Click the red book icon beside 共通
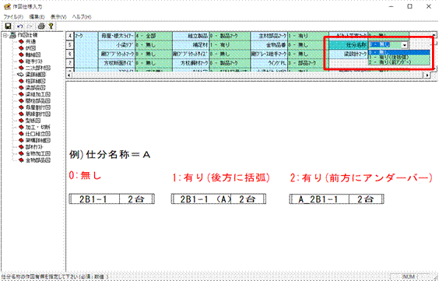This screenshot has width=439, height=281. [x=21, y=41]
